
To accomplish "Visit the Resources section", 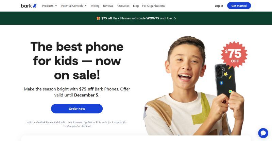I will [x=123, y=6].
